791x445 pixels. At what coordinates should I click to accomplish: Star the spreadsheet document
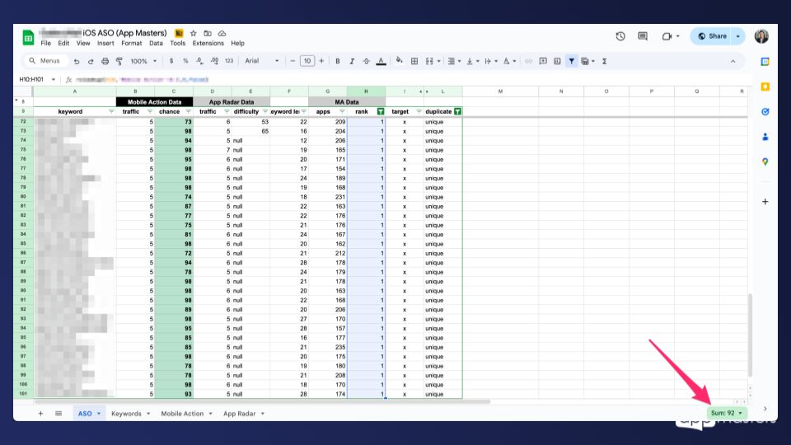coord(193,33)
